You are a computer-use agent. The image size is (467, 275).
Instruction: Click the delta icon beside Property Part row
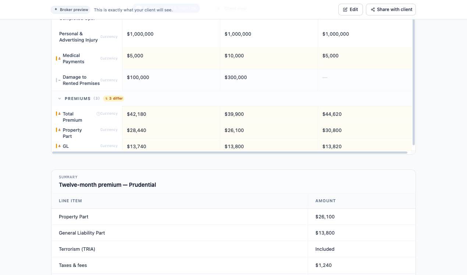pos(59,130)
